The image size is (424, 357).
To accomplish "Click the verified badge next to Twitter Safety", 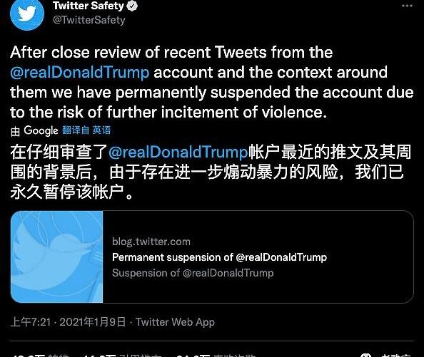I will [x=132, y=6].
